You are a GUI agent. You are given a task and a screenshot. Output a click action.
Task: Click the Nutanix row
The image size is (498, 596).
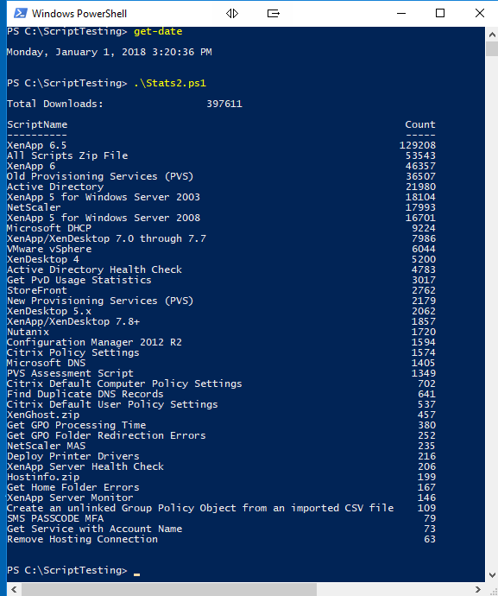221,332
